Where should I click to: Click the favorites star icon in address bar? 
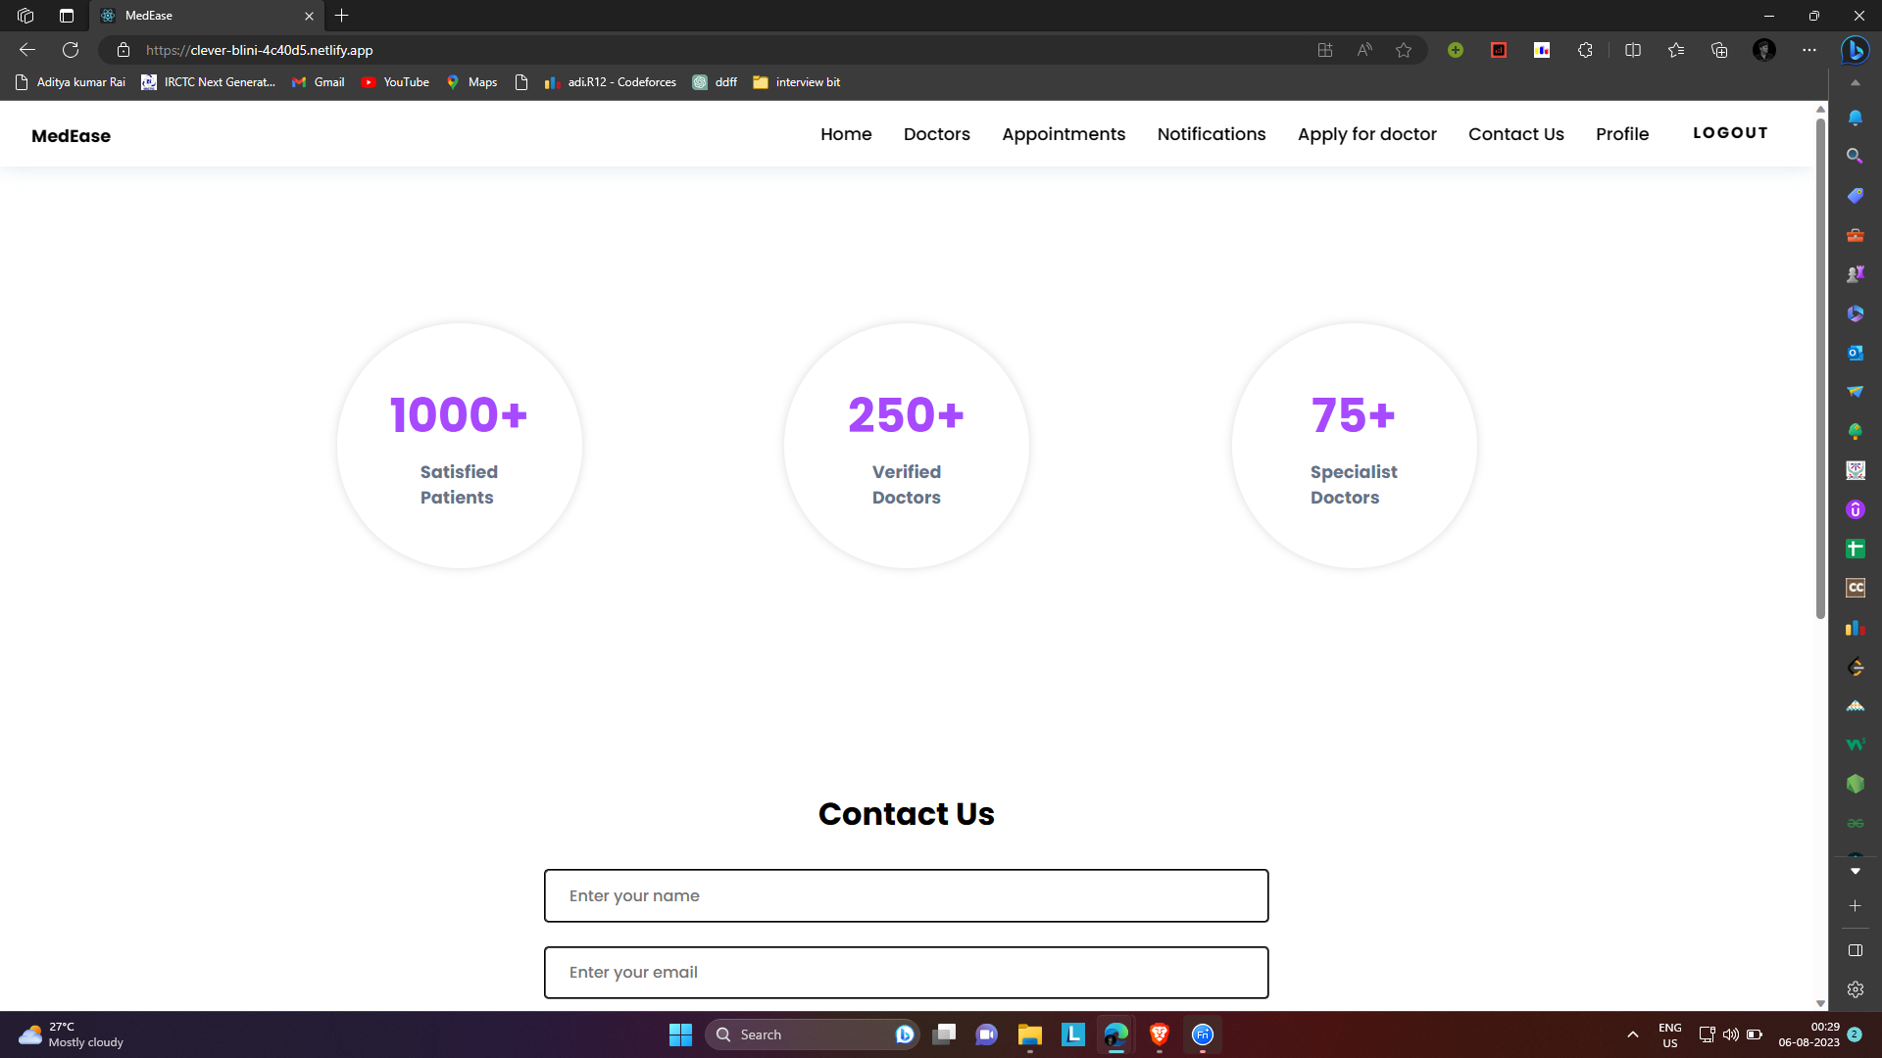(1404, 50)
